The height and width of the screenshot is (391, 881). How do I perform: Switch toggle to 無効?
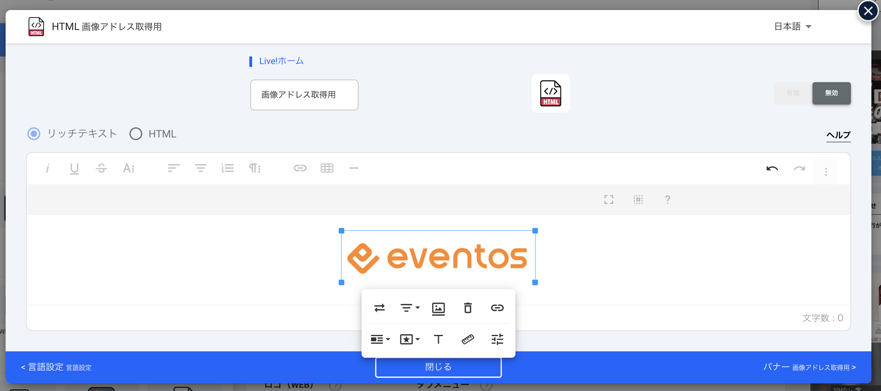click(831, 93)
